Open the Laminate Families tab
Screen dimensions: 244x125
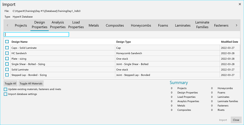202,25
